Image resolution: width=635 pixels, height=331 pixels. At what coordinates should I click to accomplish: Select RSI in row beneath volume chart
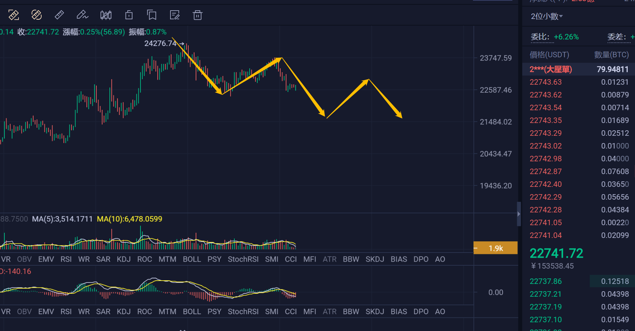66,259
